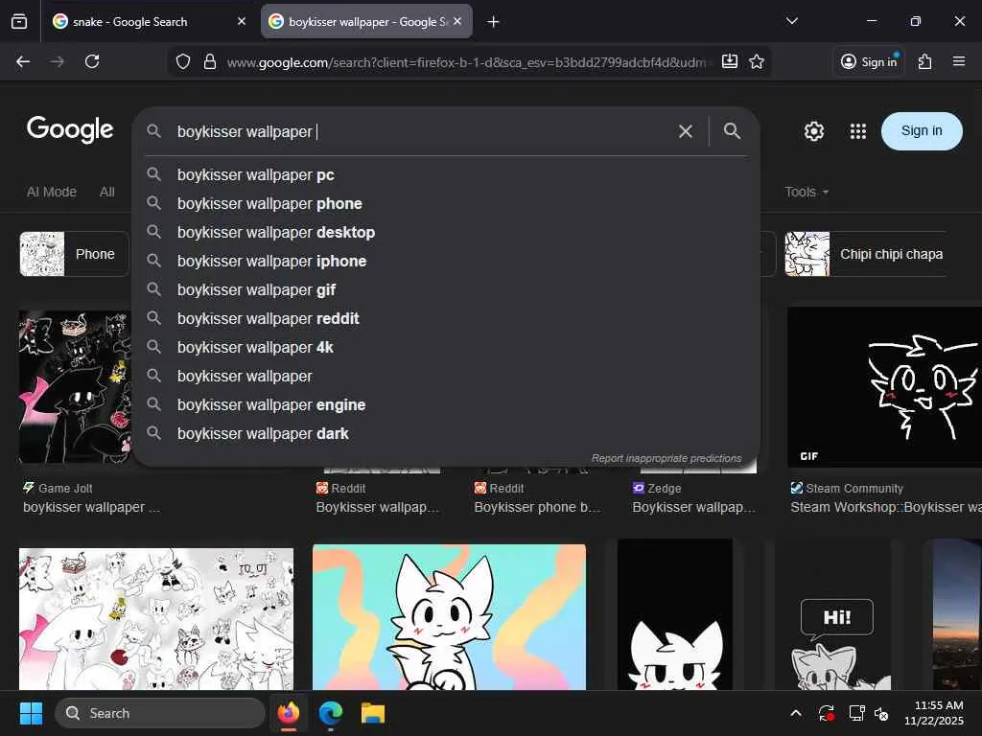Click the Google Sign in button
The height and width of the screenshot is (736, 982).
(x=922, y=130)
